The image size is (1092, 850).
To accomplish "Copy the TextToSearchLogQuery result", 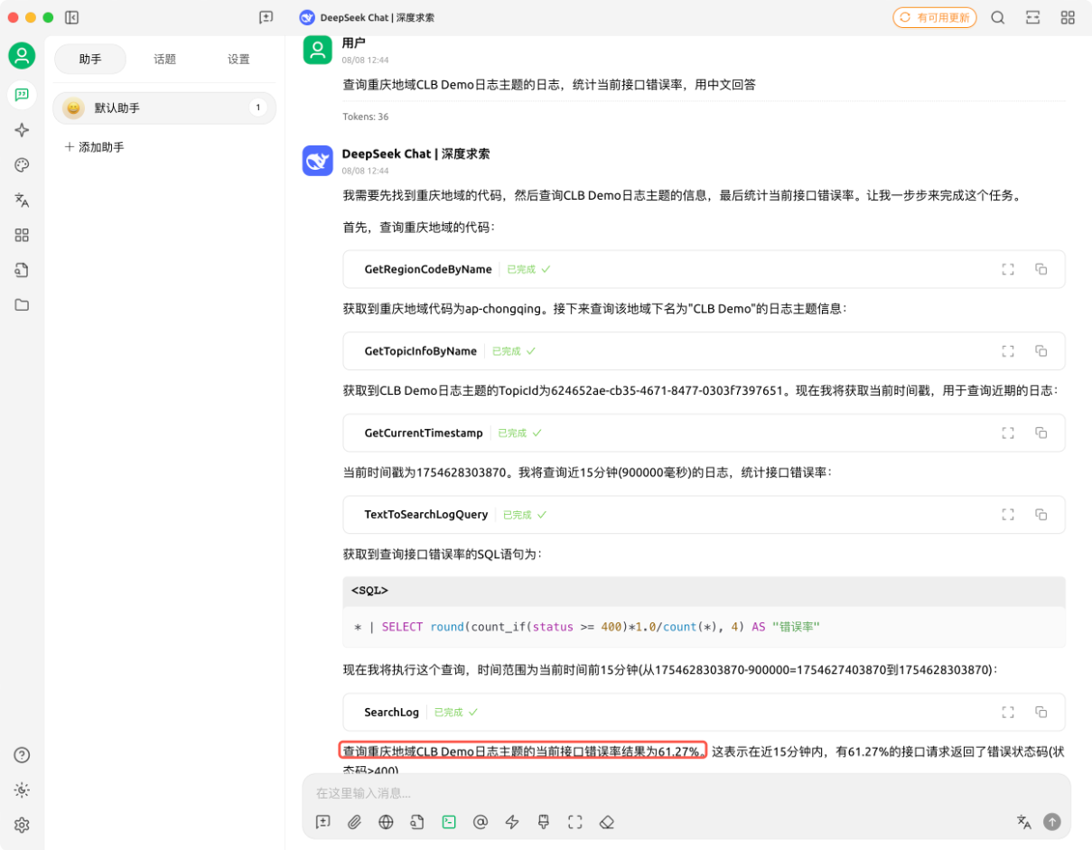I will pyautogui.click(x=1041, y=514).
